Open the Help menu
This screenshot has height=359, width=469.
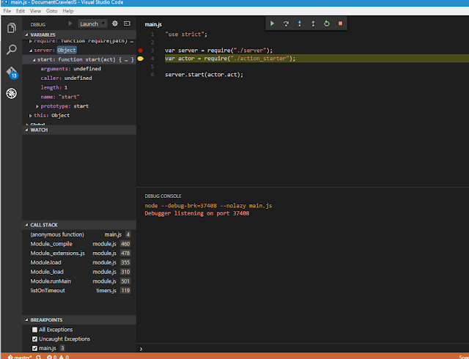[x=68, y=11]
